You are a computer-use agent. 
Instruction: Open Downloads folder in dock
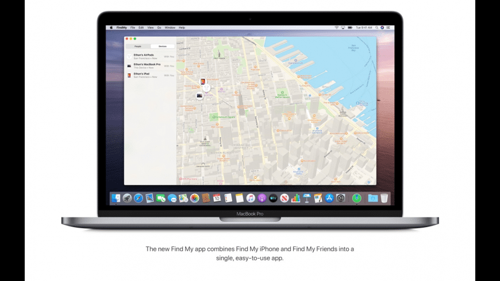point(373,198)
